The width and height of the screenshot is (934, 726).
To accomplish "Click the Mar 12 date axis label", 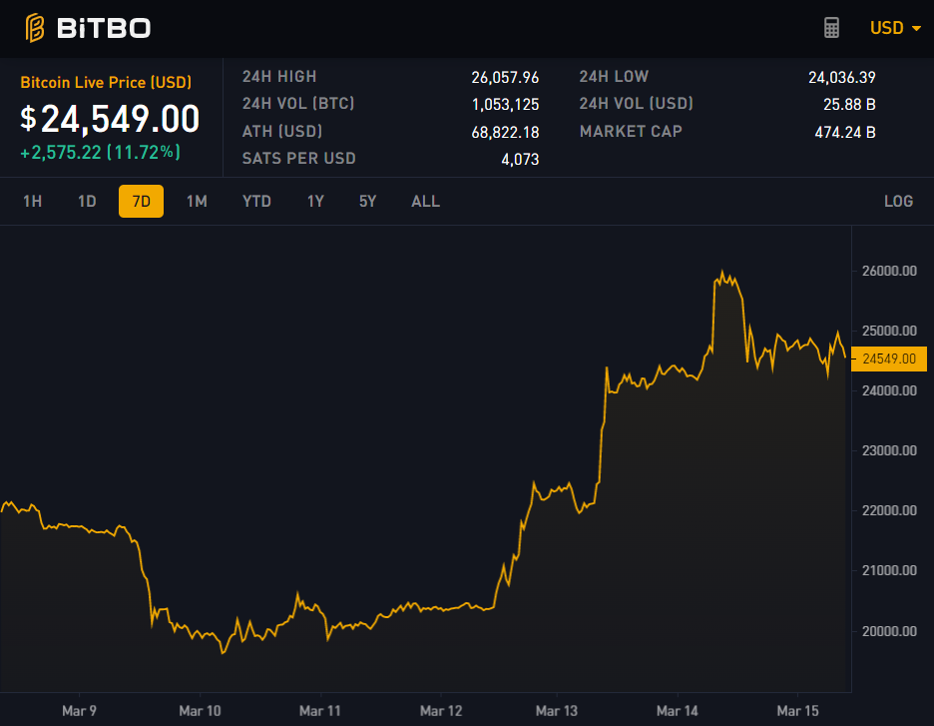I will point(441,711).
